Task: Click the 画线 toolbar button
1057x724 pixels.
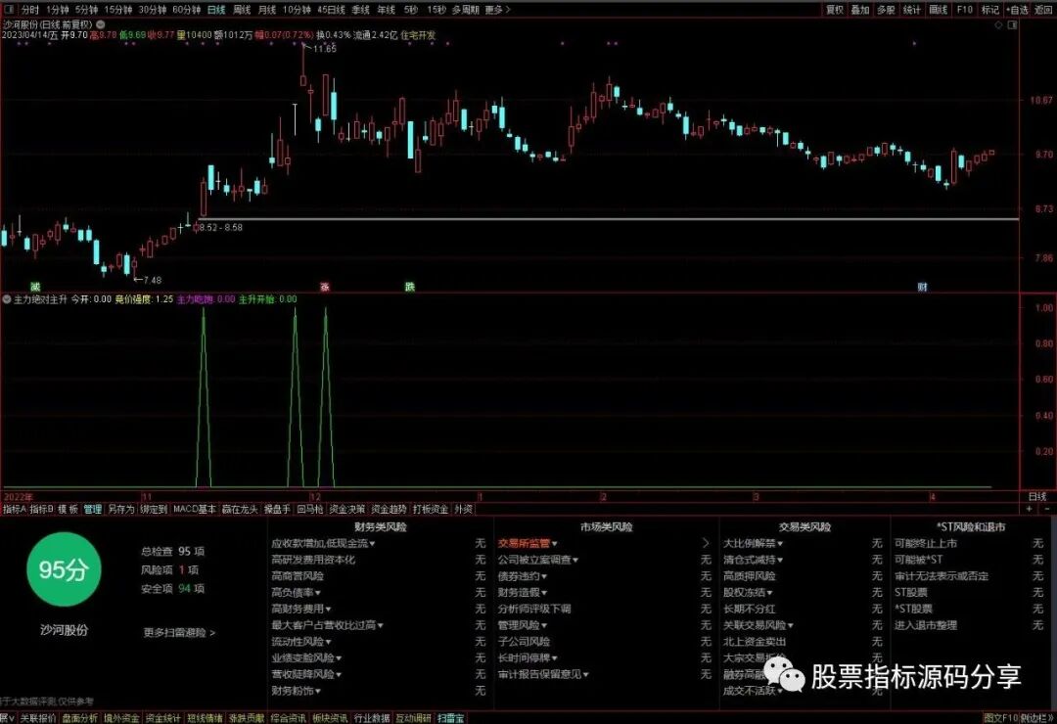Action: pyautogui.click(x=938, y=10)
